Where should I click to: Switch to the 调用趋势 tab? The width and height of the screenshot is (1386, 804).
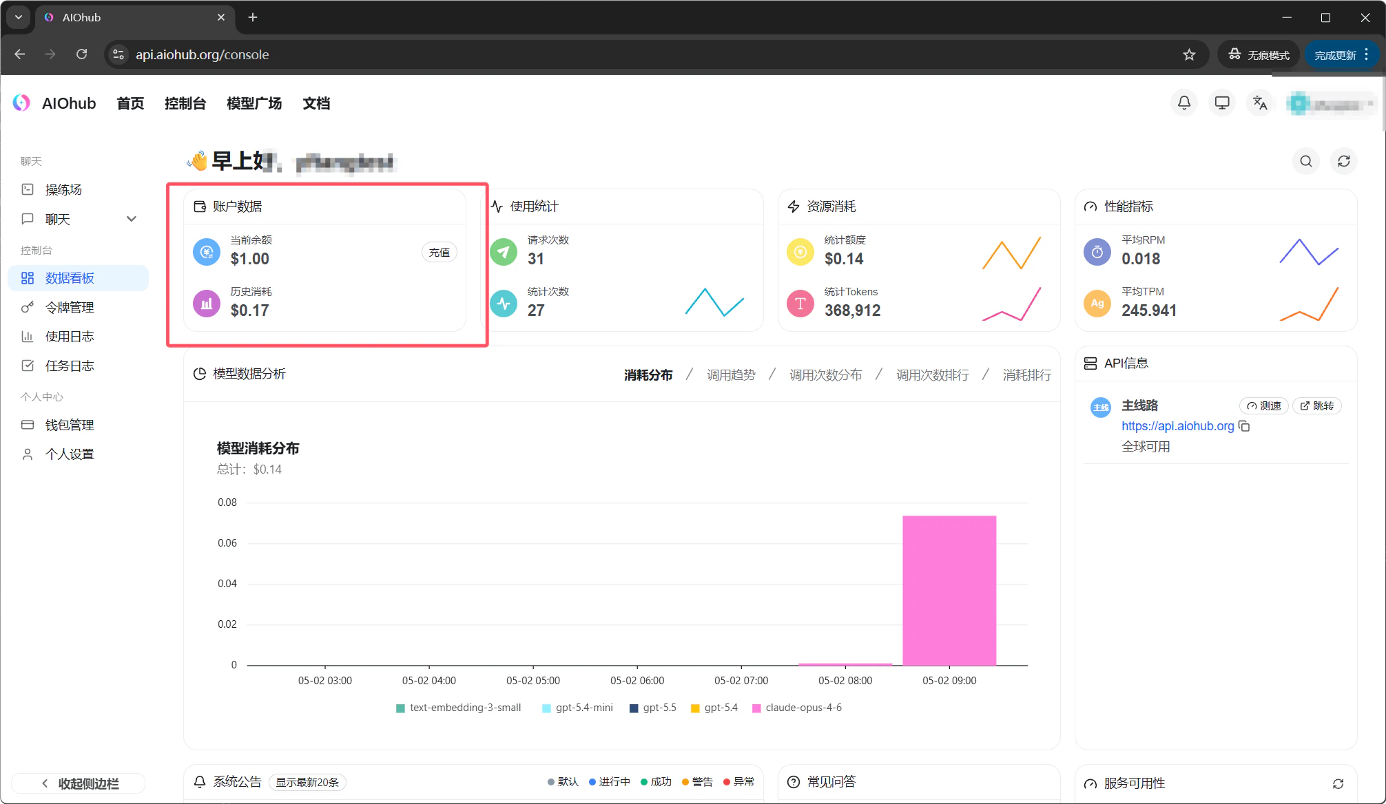click(x=731, y=374)
